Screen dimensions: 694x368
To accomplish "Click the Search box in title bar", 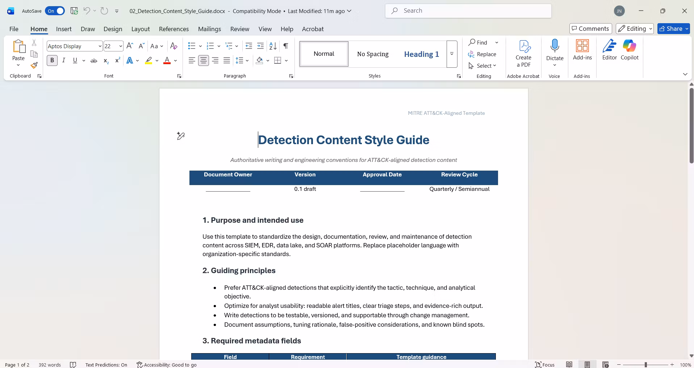I will [468, 11].
